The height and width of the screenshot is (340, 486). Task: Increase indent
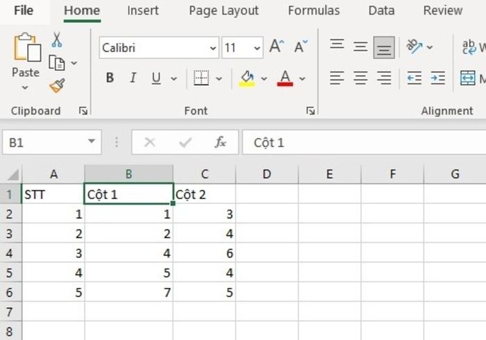click(x=438, y=78)
